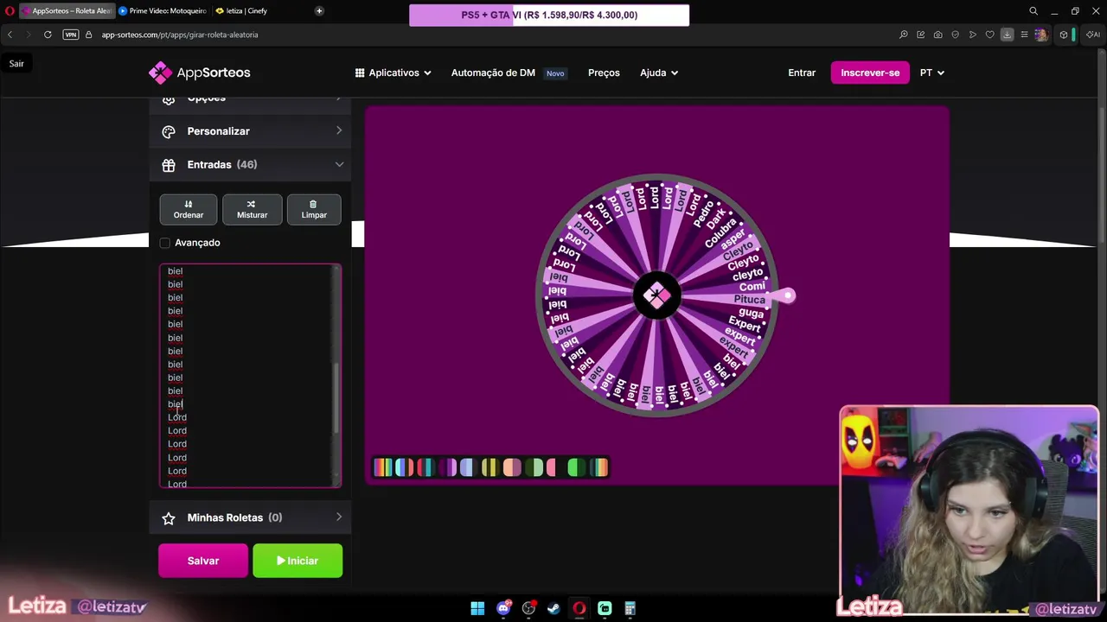Open OBS Studio from the taskbar
Screen dimensions: 1107x622
tap(528, 608)
